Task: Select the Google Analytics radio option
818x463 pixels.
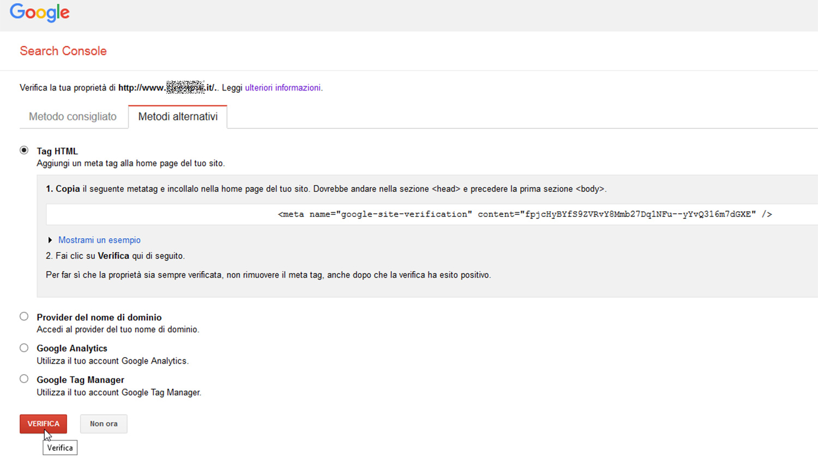Action: [x=24, y=348]
